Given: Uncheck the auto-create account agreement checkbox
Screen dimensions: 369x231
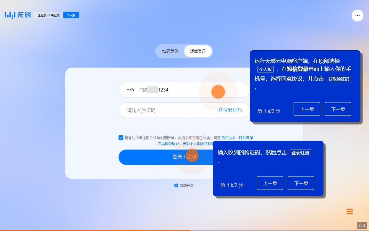Looking at the screenshot, I should coord(121,137).
